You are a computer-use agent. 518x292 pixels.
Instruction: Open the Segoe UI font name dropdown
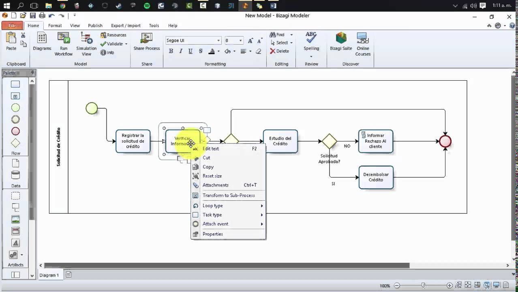218,41
